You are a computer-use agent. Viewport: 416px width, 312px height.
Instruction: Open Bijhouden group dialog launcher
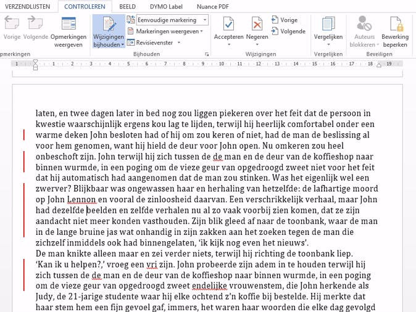[207, 54]
